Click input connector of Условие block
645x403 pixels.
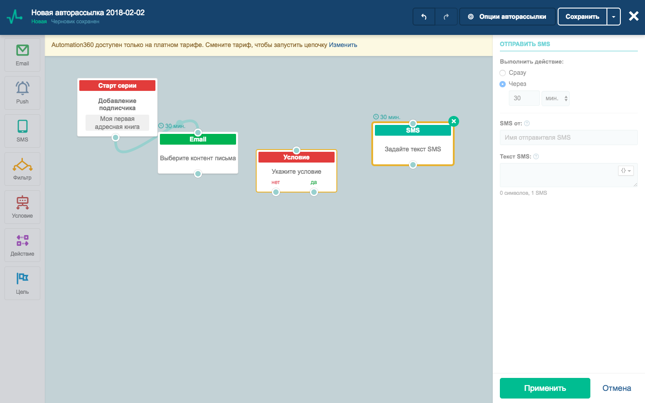[297, 150]
